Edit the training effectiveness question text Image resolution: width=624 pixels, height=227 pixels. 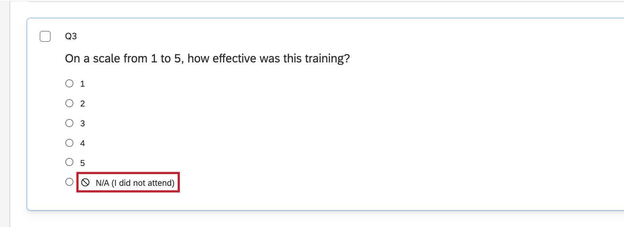click(x=207, y=58)
